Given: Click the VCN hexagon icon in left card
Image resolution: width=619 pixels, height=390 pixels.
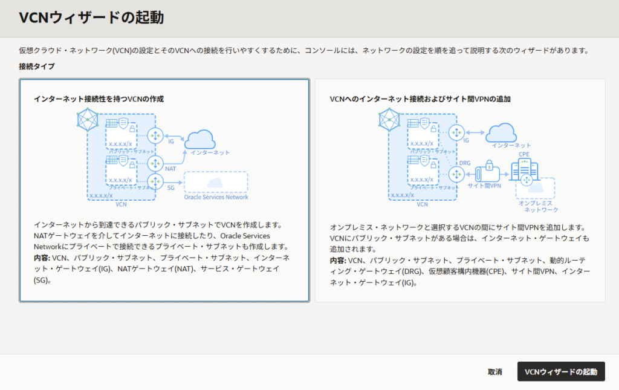Looking at the screenshot, I should point(88,120).
